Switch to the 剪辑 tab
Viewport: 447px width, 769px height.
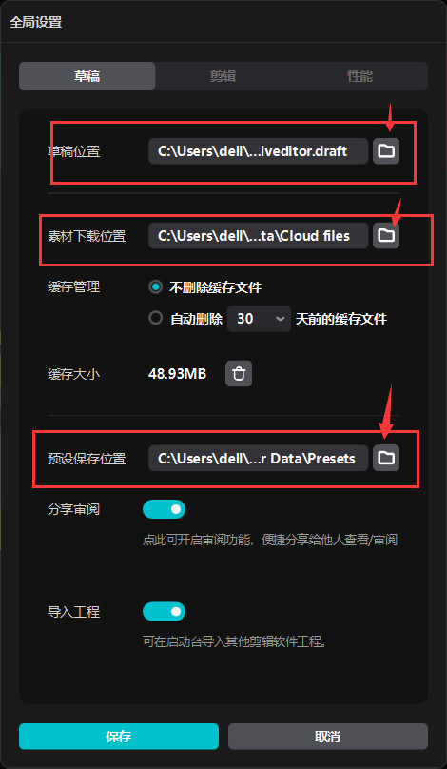click(223, 76)
